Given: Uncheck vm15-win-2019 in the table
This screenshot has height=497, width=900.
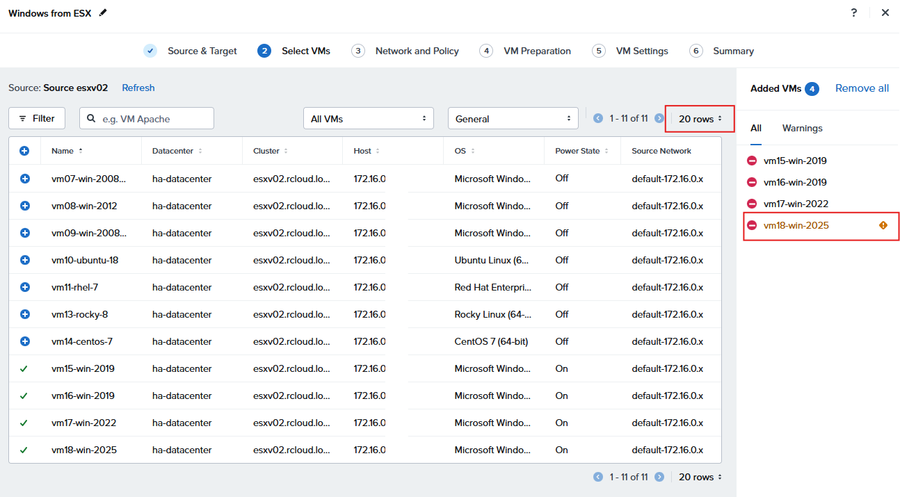Looking at the screenshot, I should [x=24, y=368].
